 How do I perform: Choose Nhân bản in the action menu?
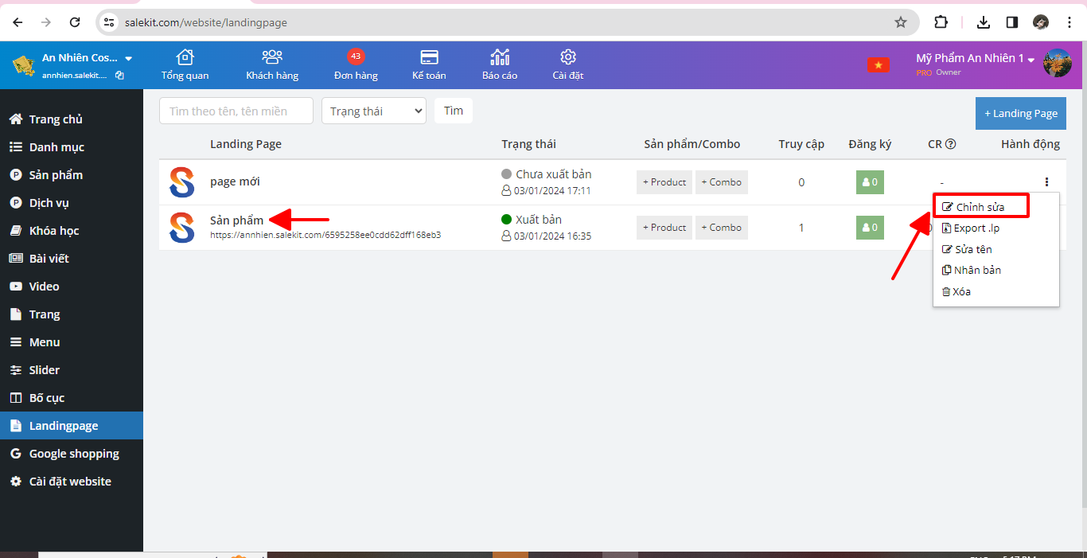pos(976,270)
